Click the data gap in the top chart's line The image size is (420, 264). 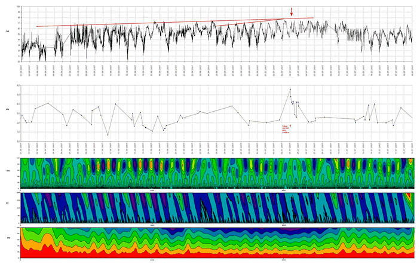click(x=332, y=28)
